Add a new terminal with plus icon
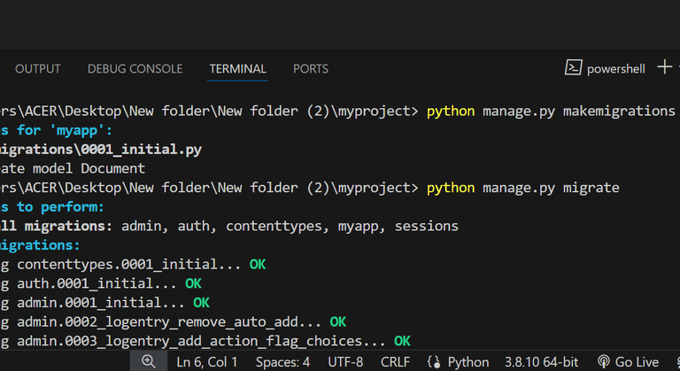 pyautogui.click(x=663, y=68)
